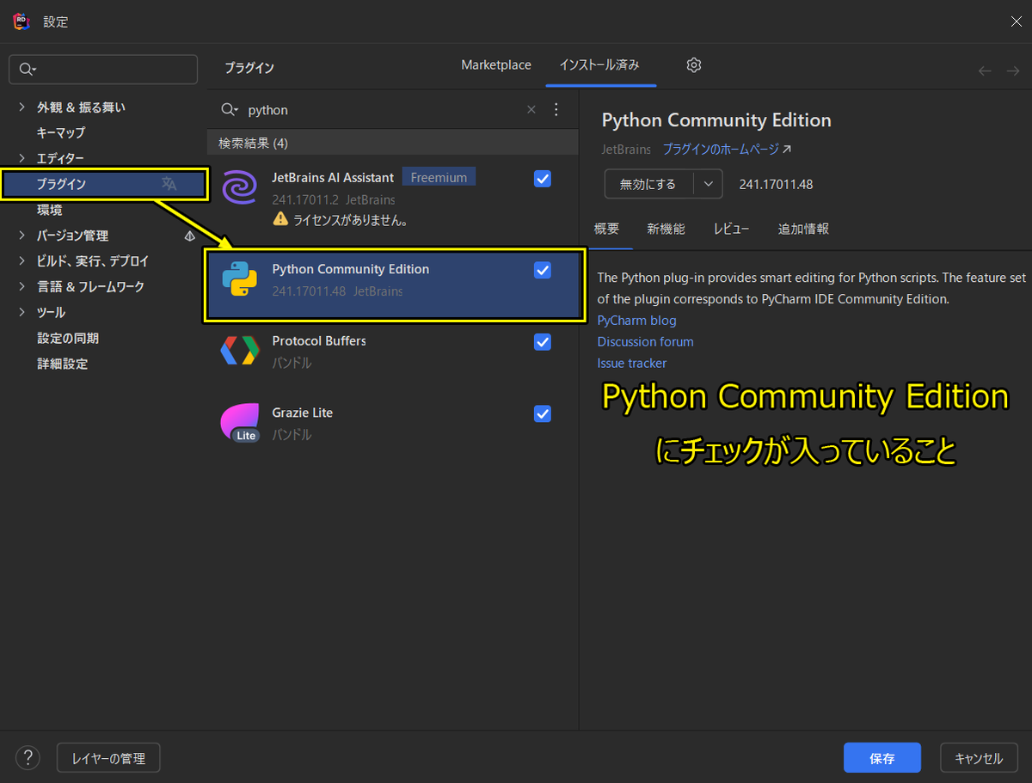The height and width of the screenshot is (783, 1032).
Task: Toggle the Protocol Buffers checkbox
Action: tap(543, 342)
